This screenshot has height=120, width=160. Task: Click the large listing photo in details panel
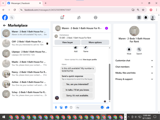[134, 31]
